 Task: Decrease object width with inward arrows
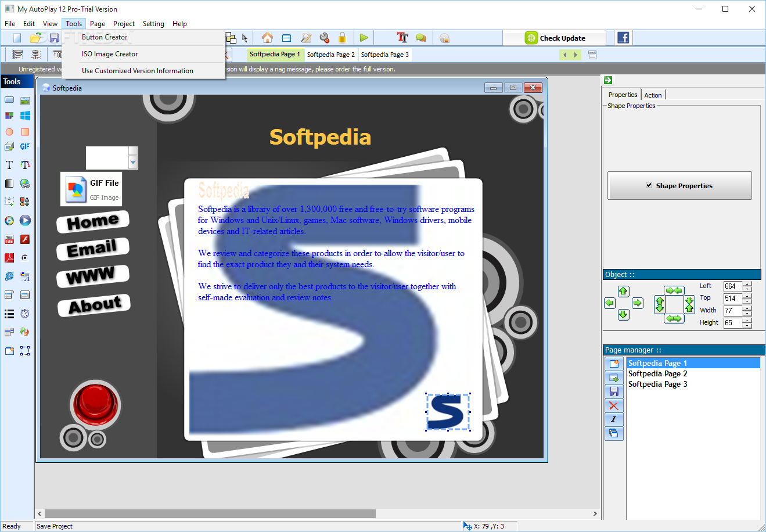[x=674, y=290]
